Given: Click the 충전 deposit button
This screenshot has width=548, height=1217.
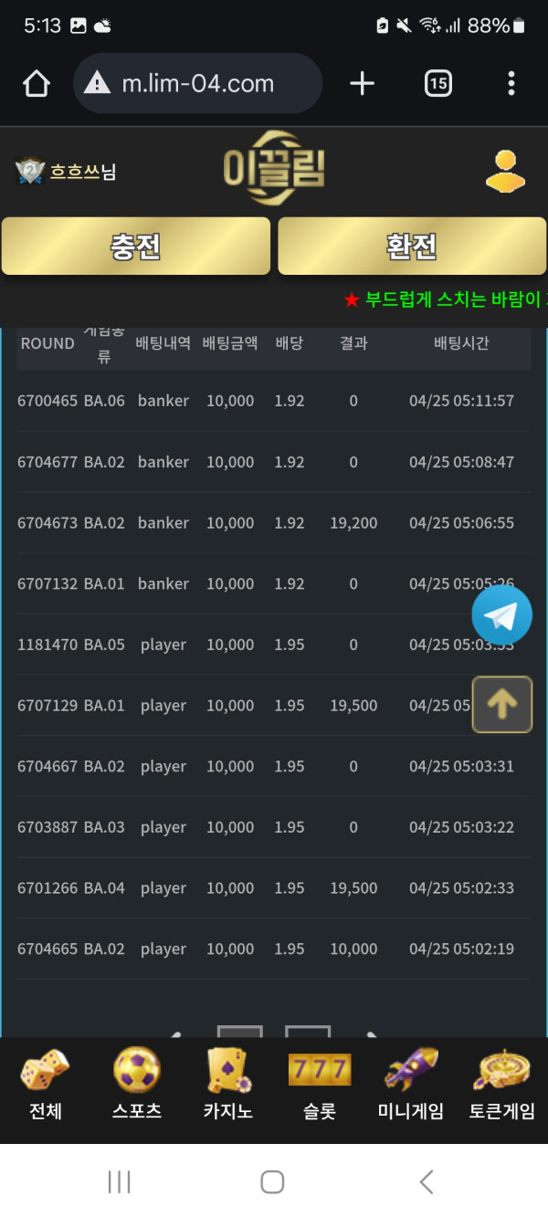Looking at the screenshot, I should [x=136, y=246].
